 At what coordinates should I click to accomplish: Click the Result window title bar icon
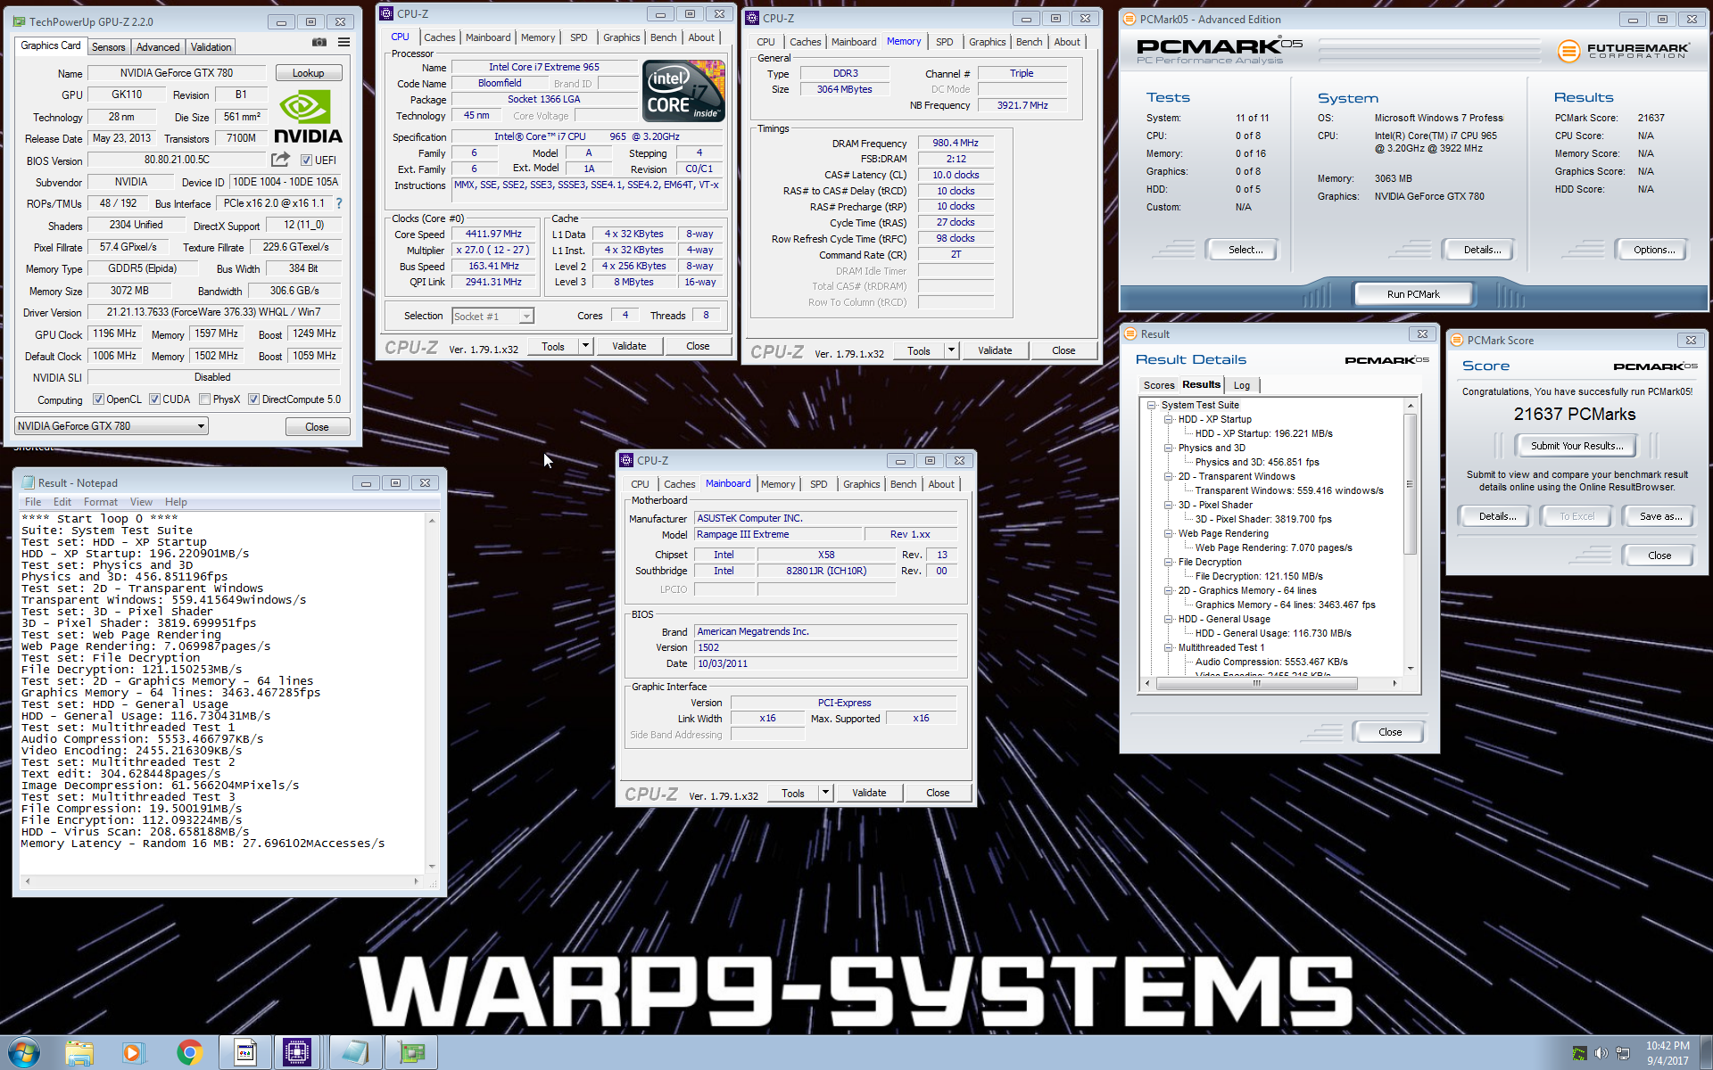(x=1130, y=333)
